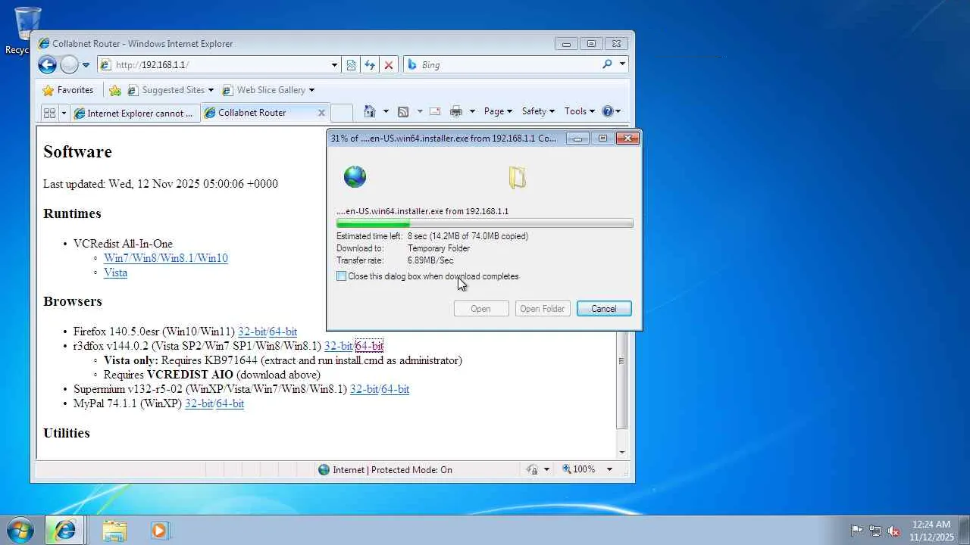Click the Internet Explorer taskbar icon
Screen dimensions: 970x545
coord(65,531)
